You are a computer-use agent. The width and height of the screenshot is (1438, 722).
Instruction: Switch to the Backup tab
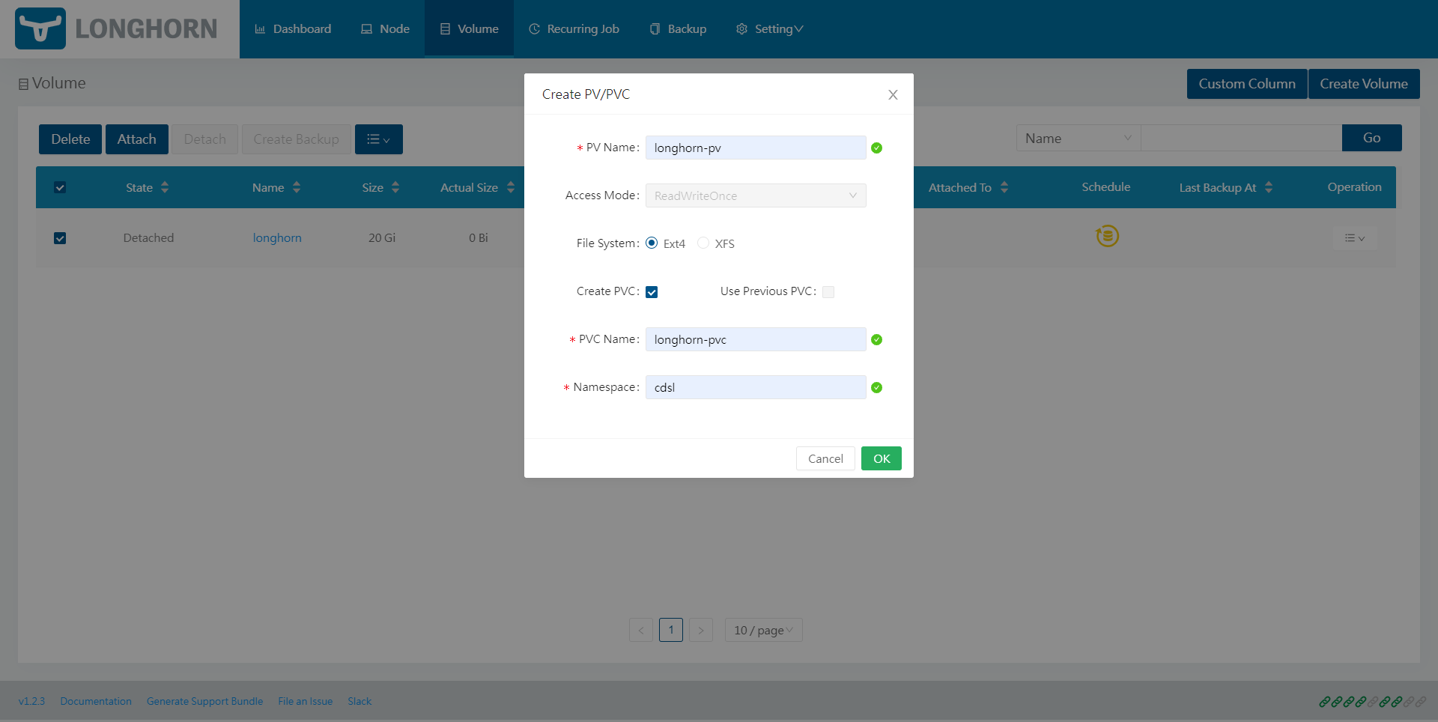[678, 29]
